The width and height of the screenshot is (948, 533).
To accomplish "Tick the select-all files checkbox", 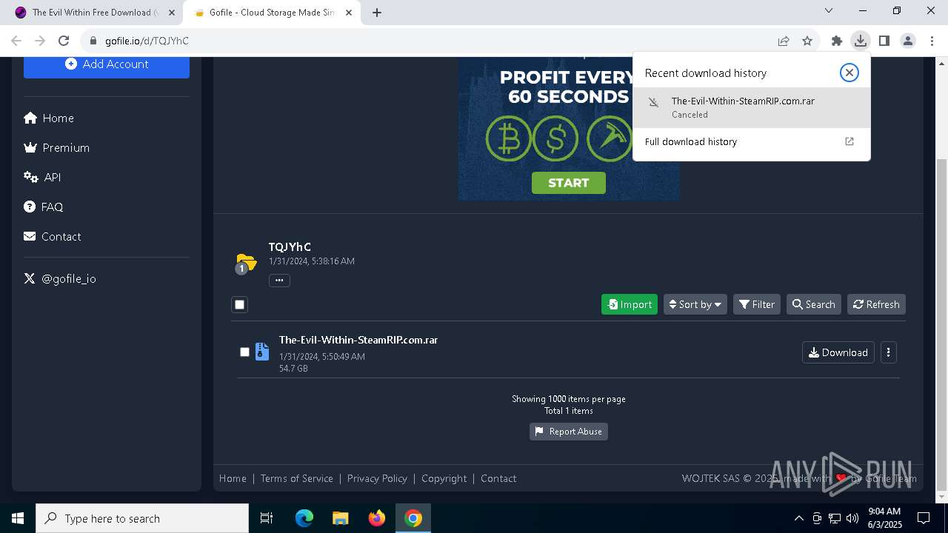I will (x=239, y=304).
